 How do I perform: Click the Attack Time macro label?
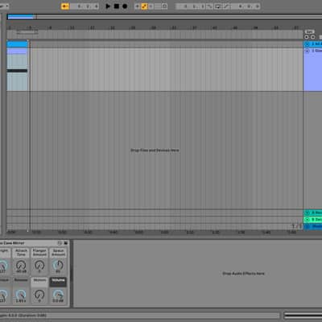pyautogui.click(x=21, y=252)
